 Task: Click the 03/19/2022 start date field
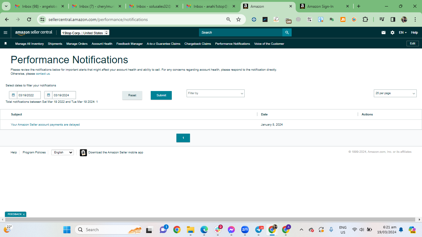coord(29,95)
